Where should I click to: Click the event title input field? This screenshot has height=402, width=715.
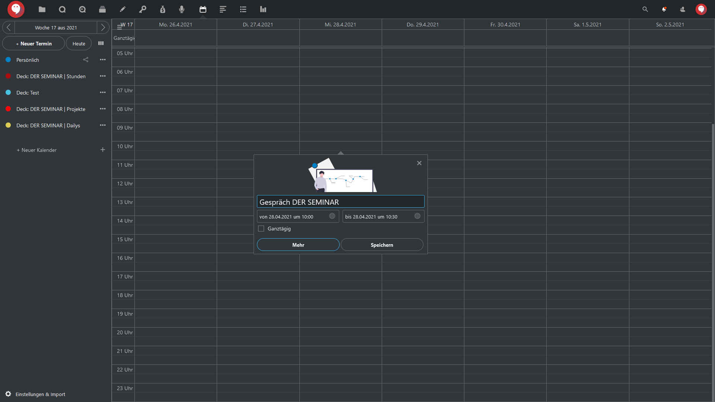pyautogui.click(x=340, y=202)
